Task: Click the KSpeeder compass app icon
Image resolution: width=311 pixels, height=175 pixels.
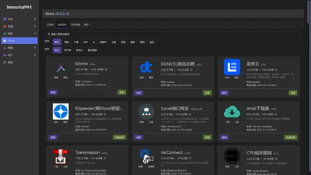Action: pyautogui.click(x=61, y=111)
